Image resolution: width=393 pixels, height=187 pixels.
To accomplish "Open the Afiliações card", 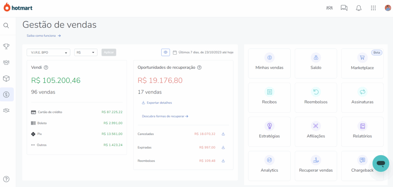I will point(316,132).
